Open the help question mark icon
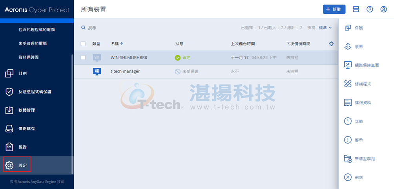The image size is (394, 189). pyautogui.click(x=370, y=9)
